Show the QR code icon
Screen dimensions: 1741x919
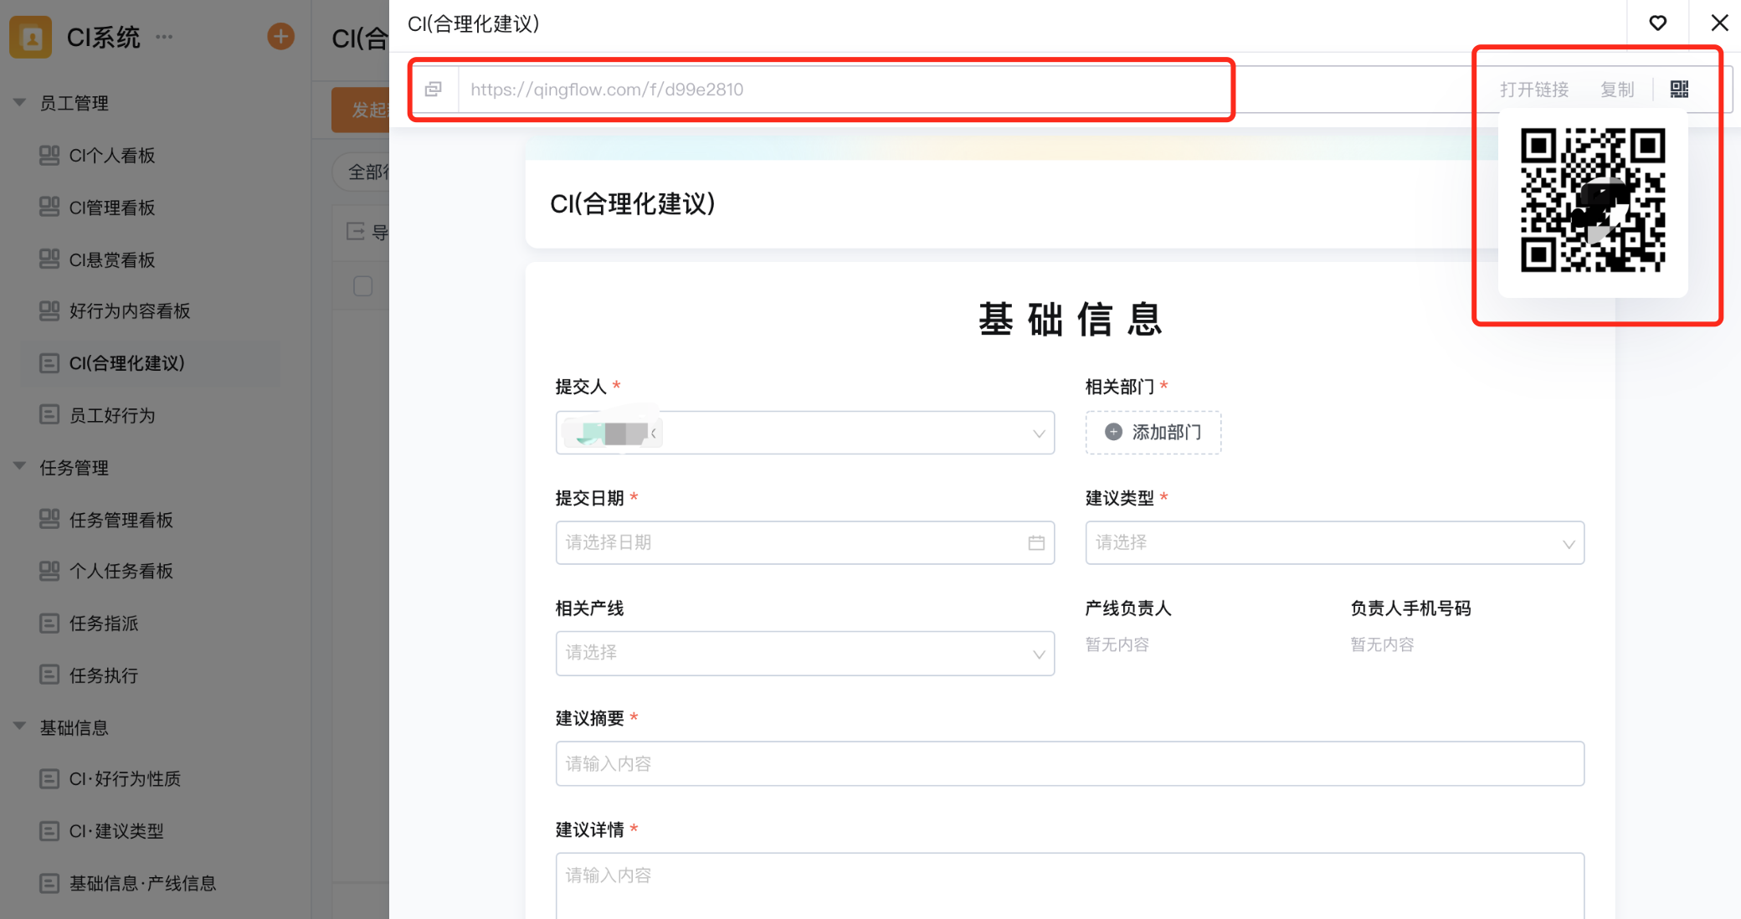pyautogui.click(x=1679, y=89)
